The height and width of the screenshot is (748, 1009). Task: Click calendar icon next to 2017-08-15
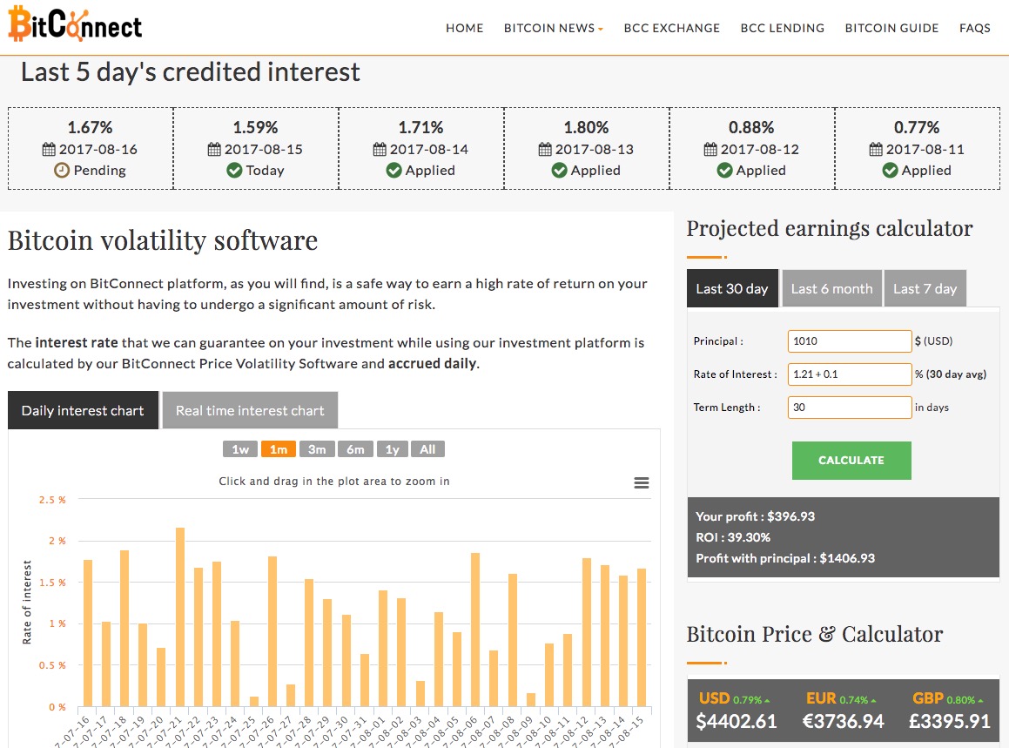coord(214,150)
